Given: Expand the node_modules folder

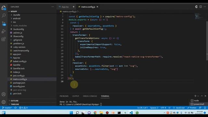Looking at the screenshot, I should coord(20,26).
